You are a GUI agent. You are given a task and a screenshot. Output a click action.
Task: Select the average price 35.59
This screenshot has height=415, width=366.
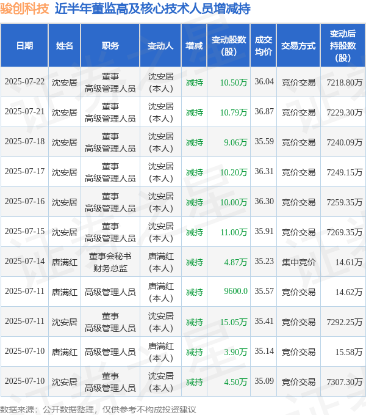pyautogui.click(x=264, y=141)
